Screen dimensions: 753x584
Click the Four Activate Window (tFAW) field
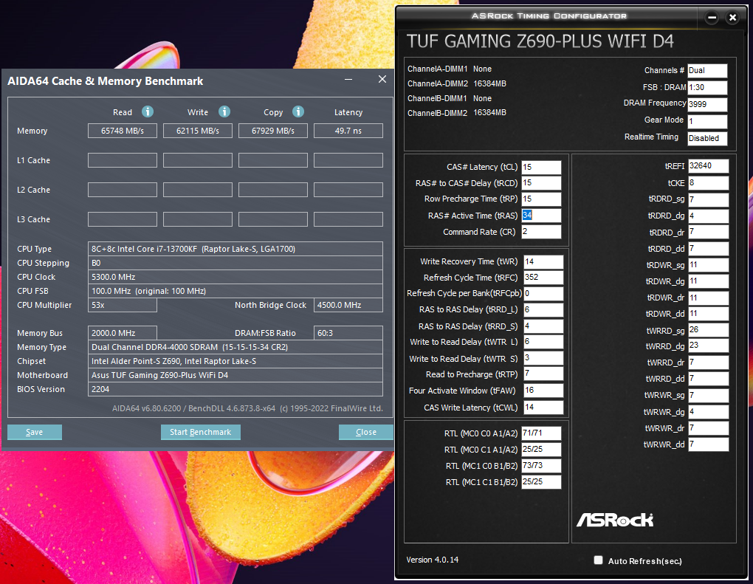pos(543,391)
